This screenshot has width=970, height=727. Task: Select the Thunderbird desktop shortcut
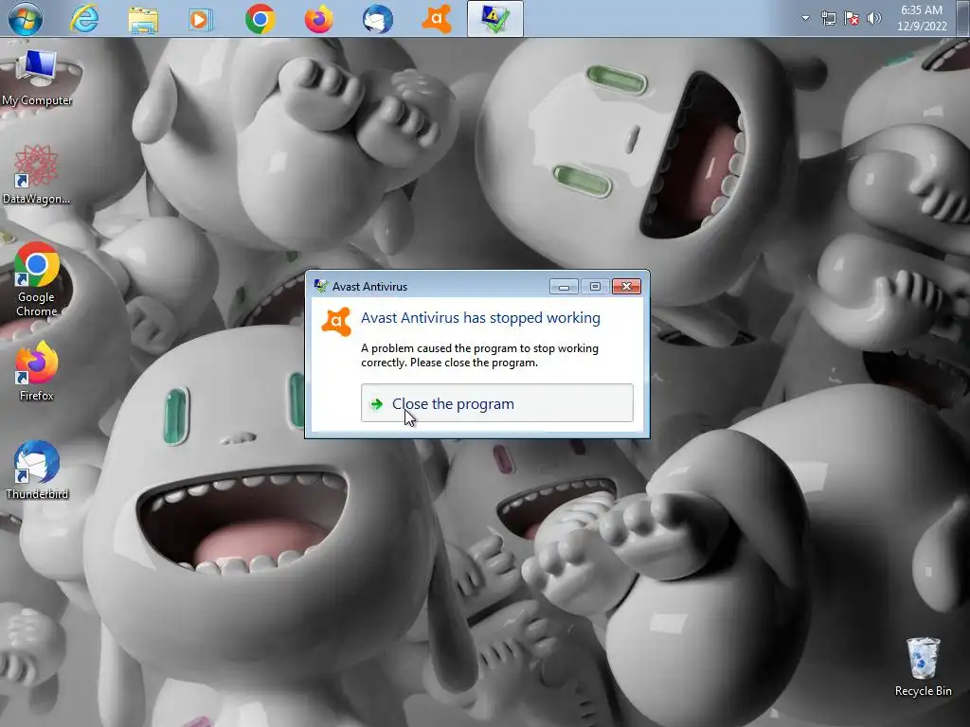click(x=37, y=470)
